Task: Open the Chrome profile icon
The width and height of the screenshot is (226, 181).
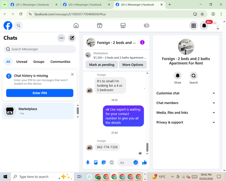Action: 213,14
